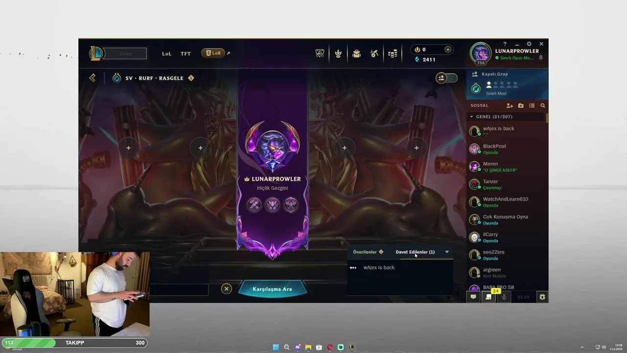Invite player in the leftmost empty slot
The width and height of the screenshot is (627, 353).
[x=128, y=148]
